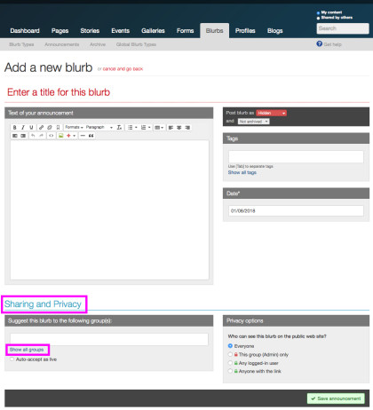Select Any logged-in user option
The height and width of the screenshot is (410, 373).
click(230, 363)
